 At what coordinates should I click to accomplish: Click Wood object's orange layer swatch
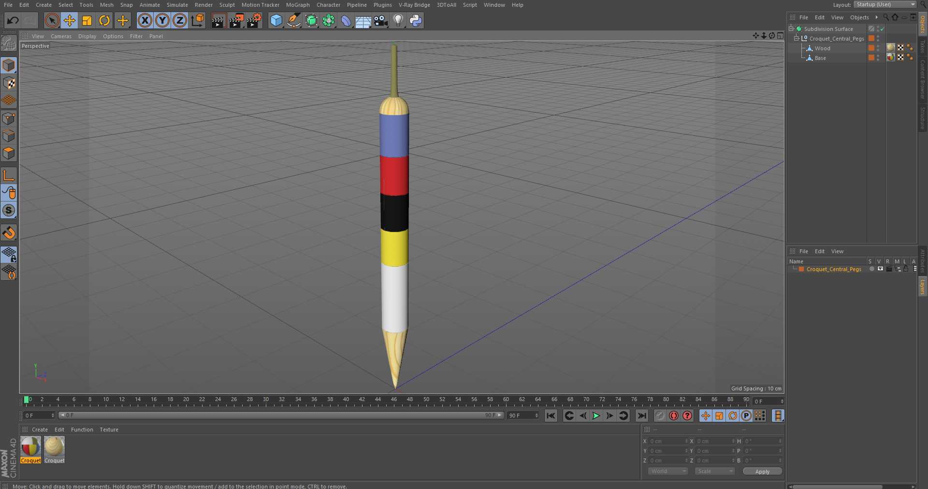tap(871, 48)
